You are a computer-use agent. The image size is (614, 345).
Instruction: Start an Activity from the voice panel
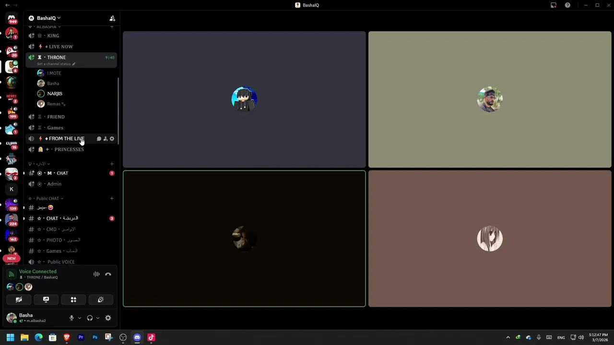(x=73, y=299)
